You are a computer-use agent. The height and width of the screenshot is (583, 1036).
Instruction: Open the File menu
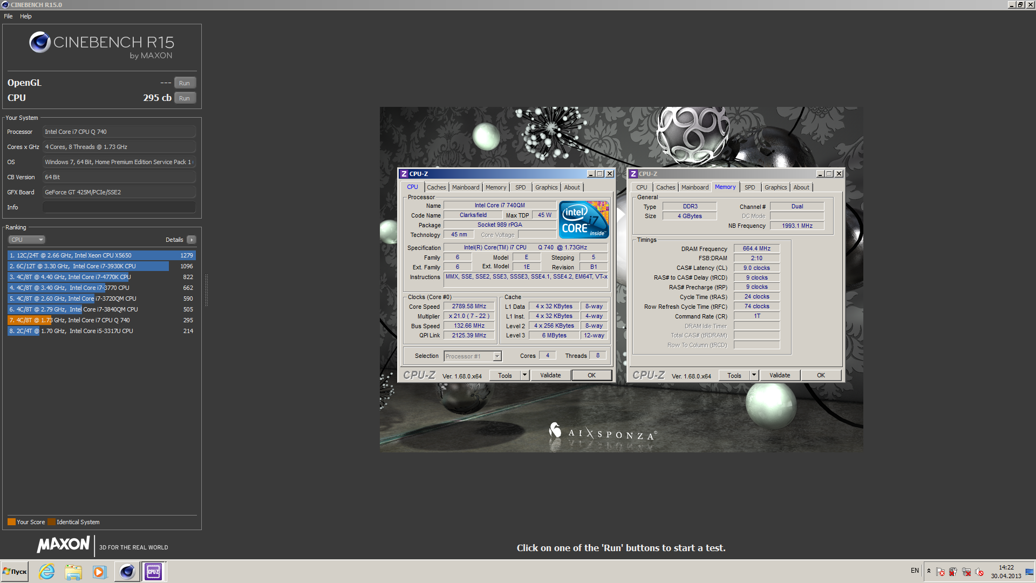click(8, 16)
